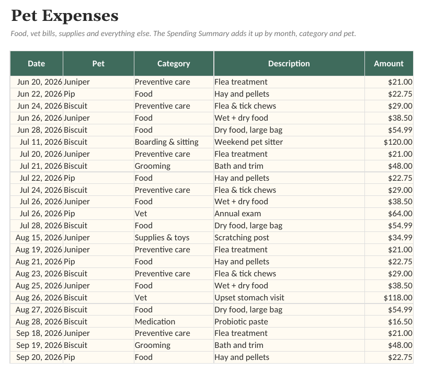This screenshot has height=373, width=423.
Task: Click the Pet Expenses title
Action: [x=65, y=16]
